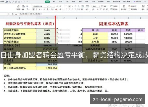Click the Copy icon in clipboard group

[x=28, y=9]
